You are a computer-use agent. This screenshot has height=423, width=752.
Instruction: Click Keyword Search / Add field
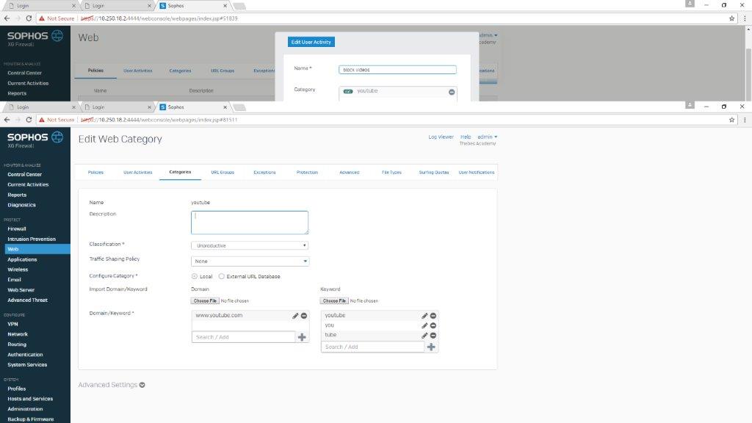click(372, 347)
